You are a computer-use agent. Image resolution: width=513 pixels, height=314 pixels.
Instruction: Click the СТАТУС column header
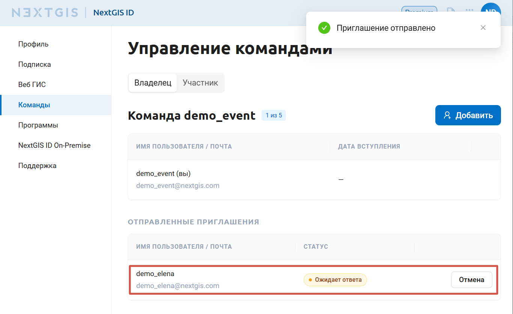tap(316, 247)
